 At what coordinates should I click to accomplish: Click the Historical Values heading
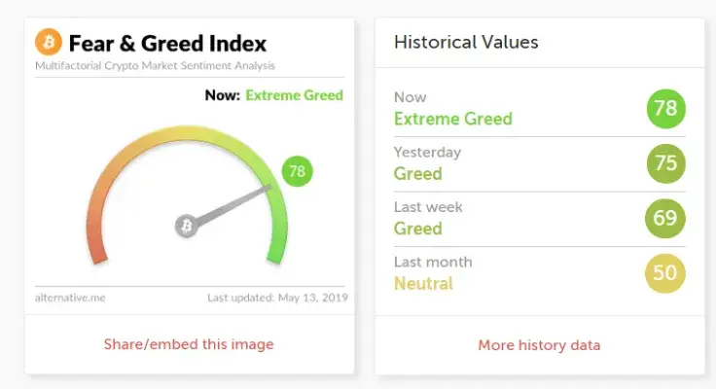tap(466, 43)
